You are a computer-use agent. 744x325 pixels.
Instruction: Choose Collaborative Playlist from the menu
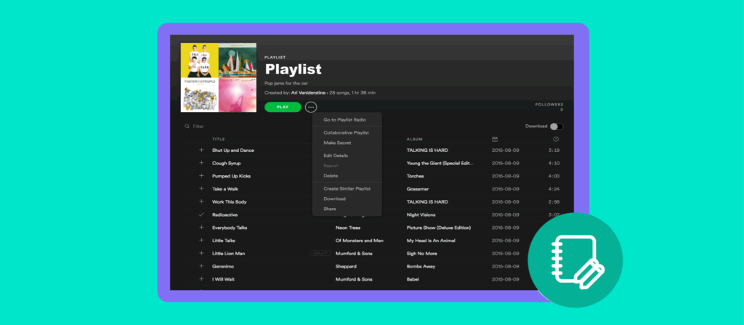pyautogui.click(x=347, y=132)
